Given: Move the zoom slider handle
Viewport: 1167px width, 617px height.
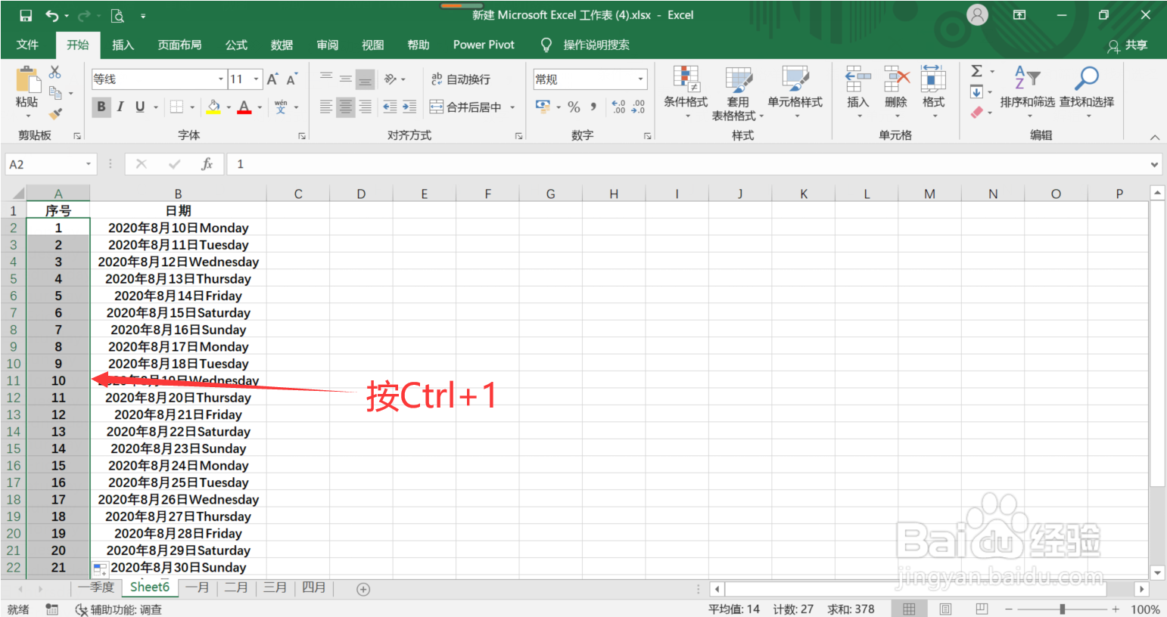Looking at the screenshot, I should click(x=1063, y=609).
